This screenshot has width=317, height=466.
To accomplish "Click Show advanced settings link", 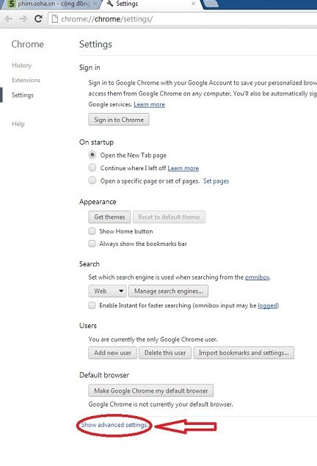I will pos(114,425).
